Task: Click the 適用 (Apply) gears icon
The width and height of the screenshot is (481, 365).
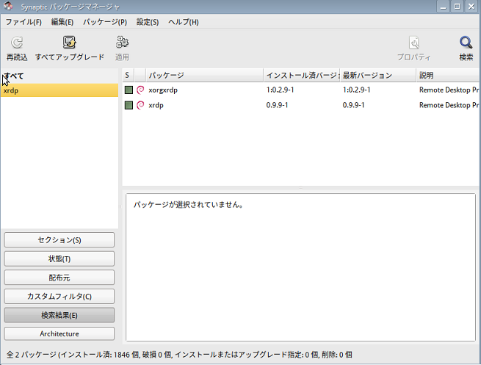Action: tap(122, 43)
